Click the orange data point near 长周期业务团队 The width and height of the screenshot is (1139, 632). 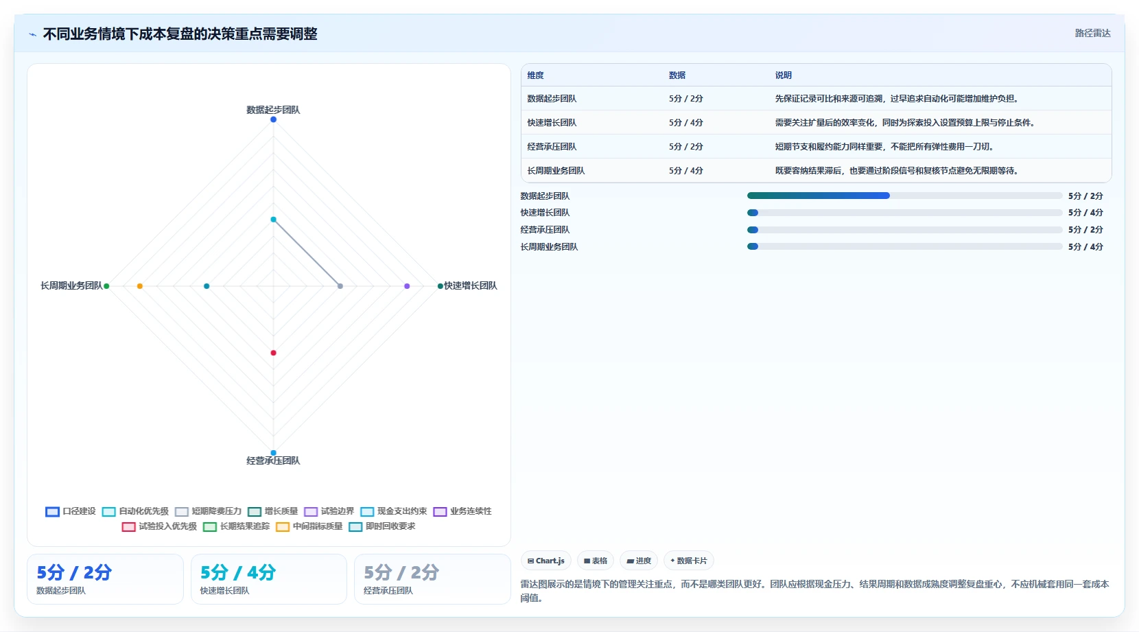[x=140, y=285]
